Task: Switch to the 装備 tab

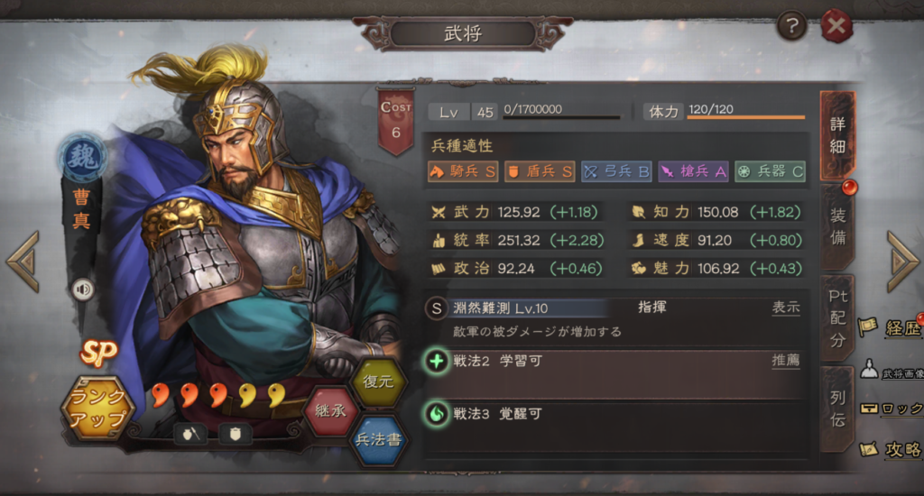Action: click(837, 226)
